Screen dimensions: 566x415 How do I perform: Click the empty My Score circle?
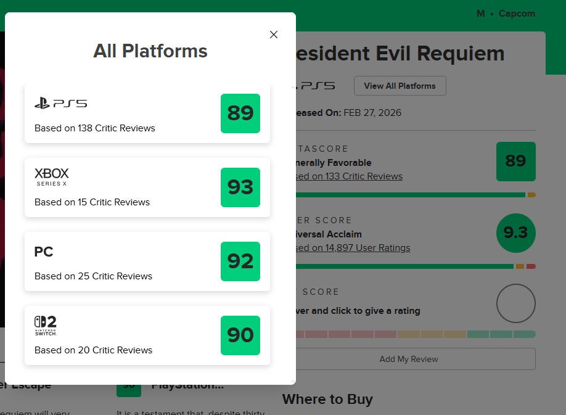pos(516,303)
